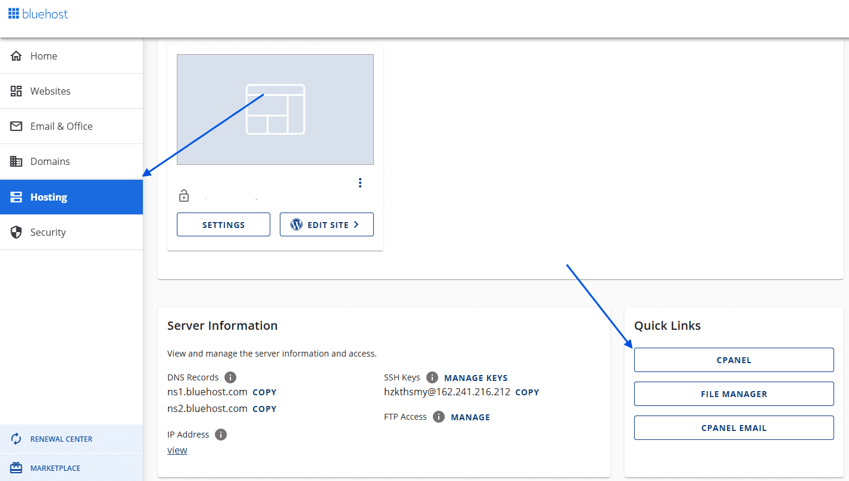Open the Marketplace link

pos(71,468)
